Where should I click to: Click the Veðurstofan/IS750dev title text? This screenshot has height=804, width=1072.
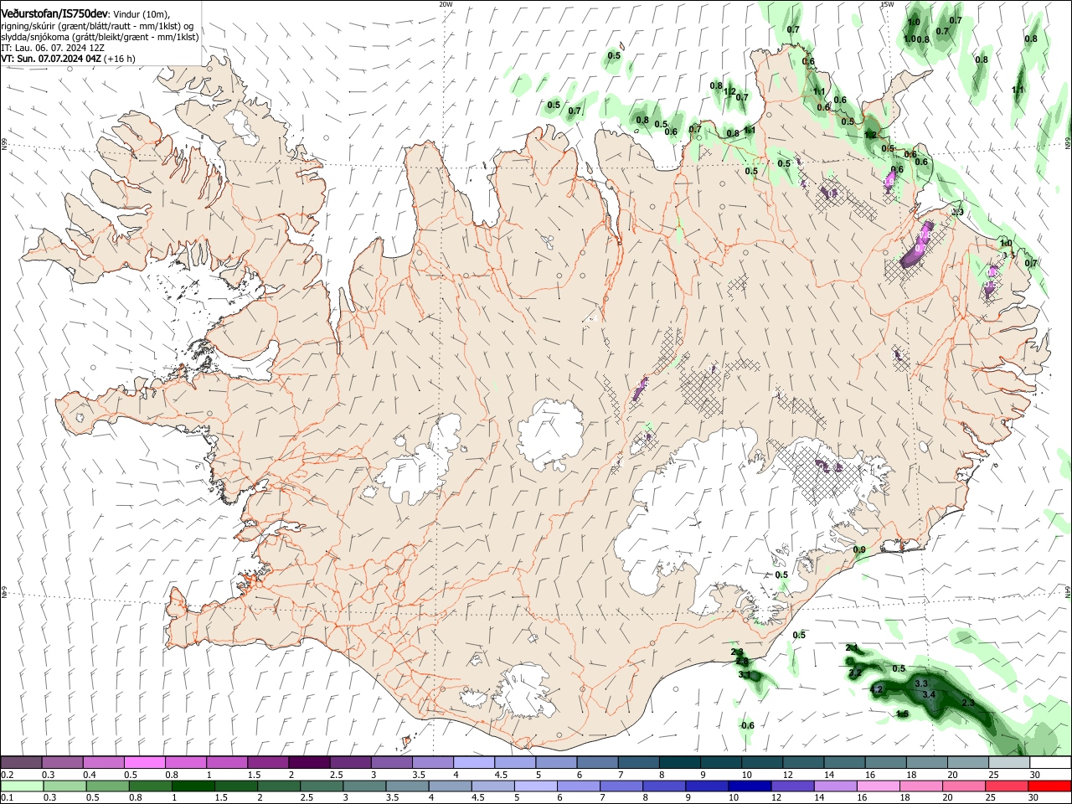pos(54,14)
